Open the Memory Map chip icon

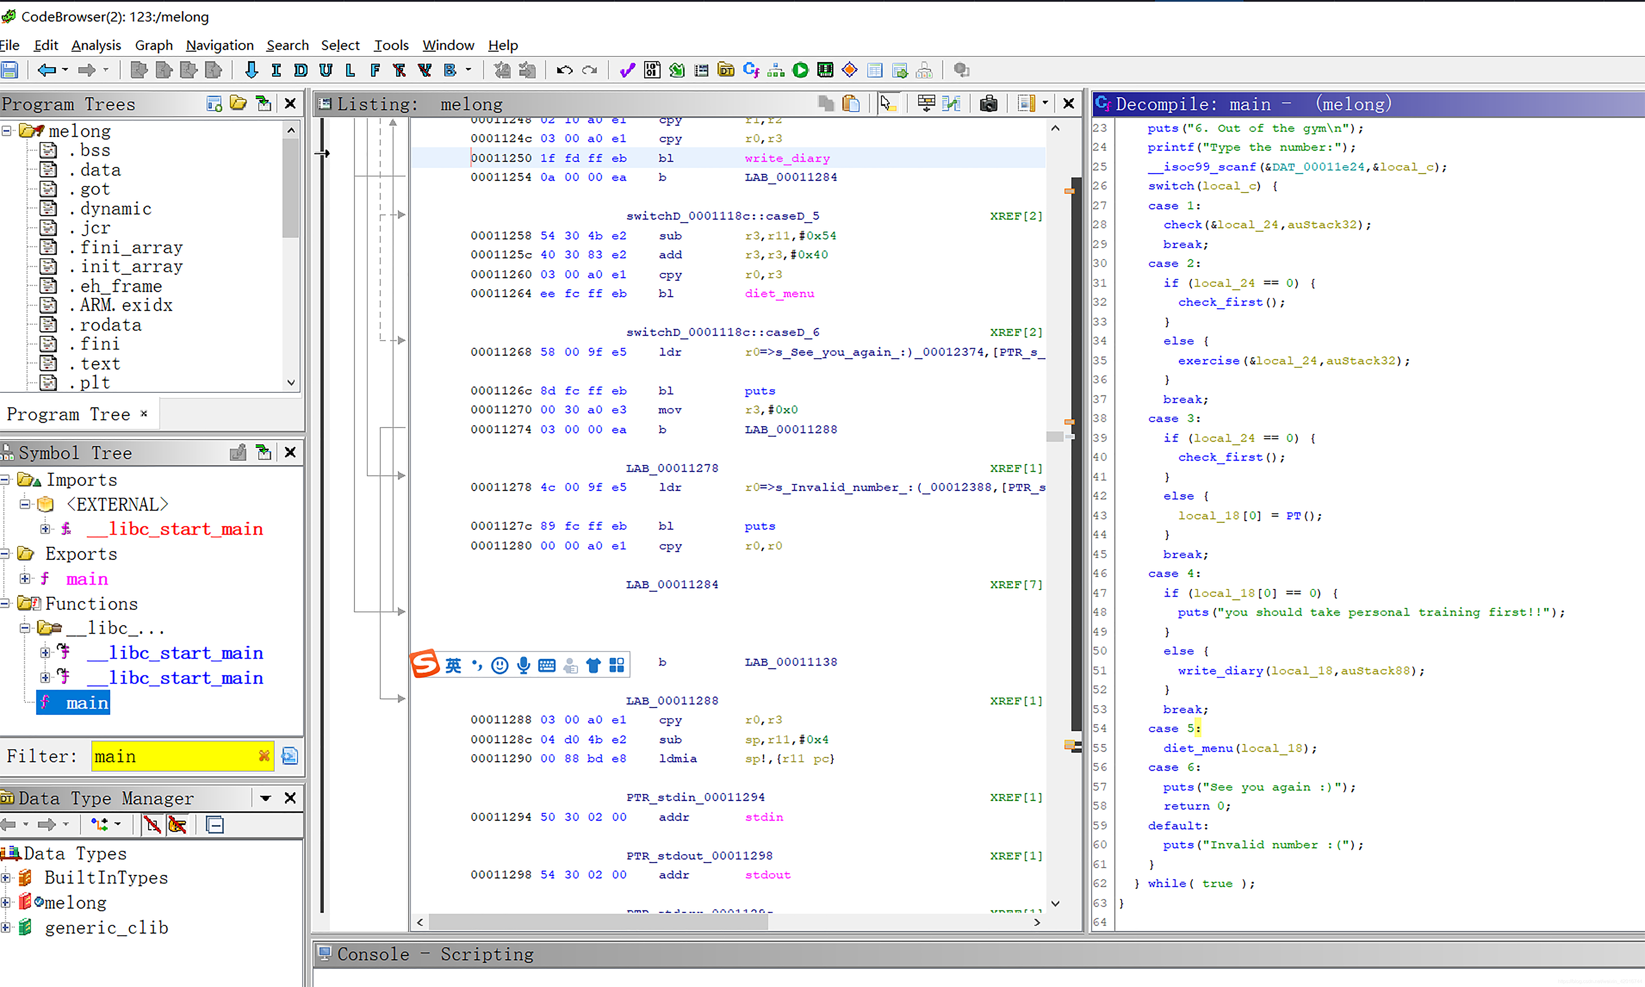point(825,70)
